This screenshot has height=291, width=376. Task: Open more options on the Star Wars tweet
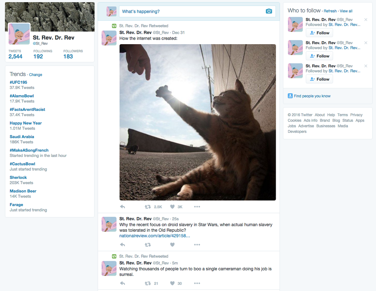(x=197, y=245)
